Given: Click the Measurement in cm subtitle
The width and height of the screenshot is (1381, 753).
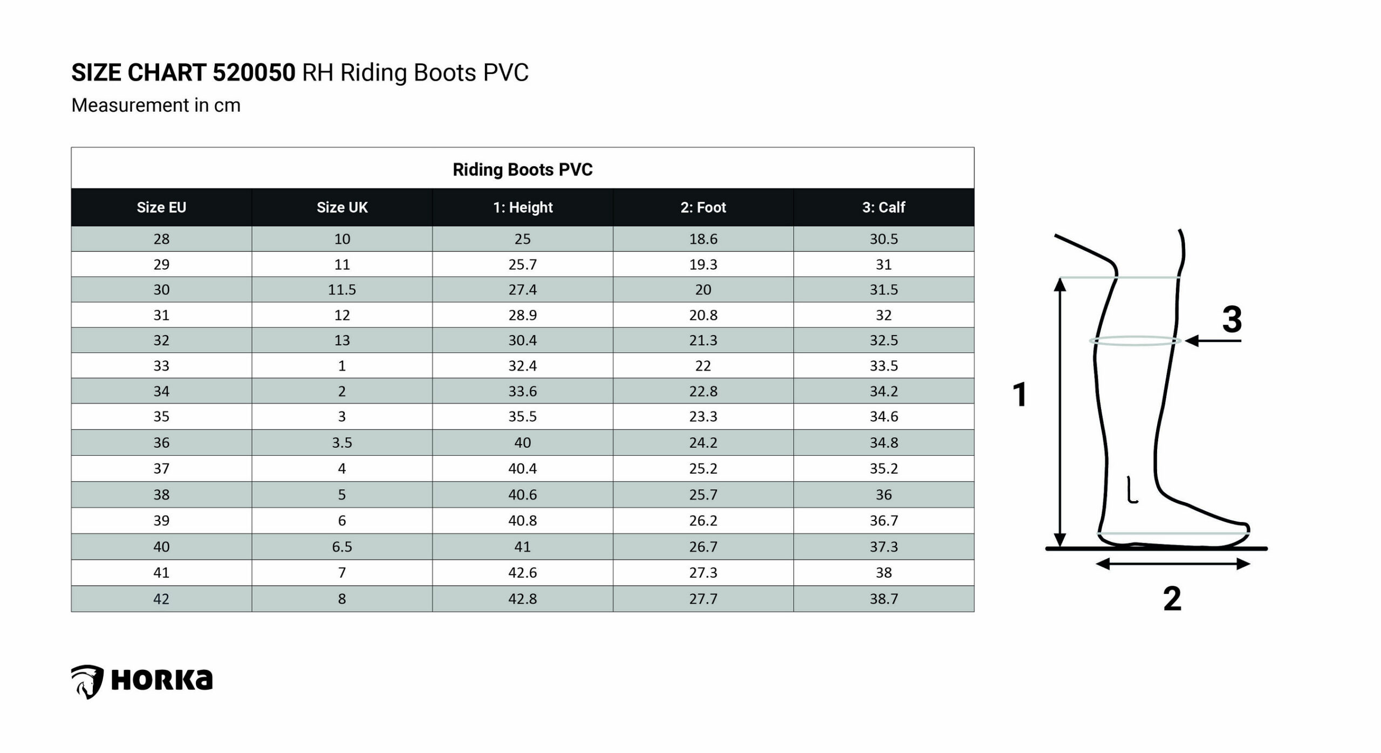Looking at the screenshot, I should click(156, 105).
